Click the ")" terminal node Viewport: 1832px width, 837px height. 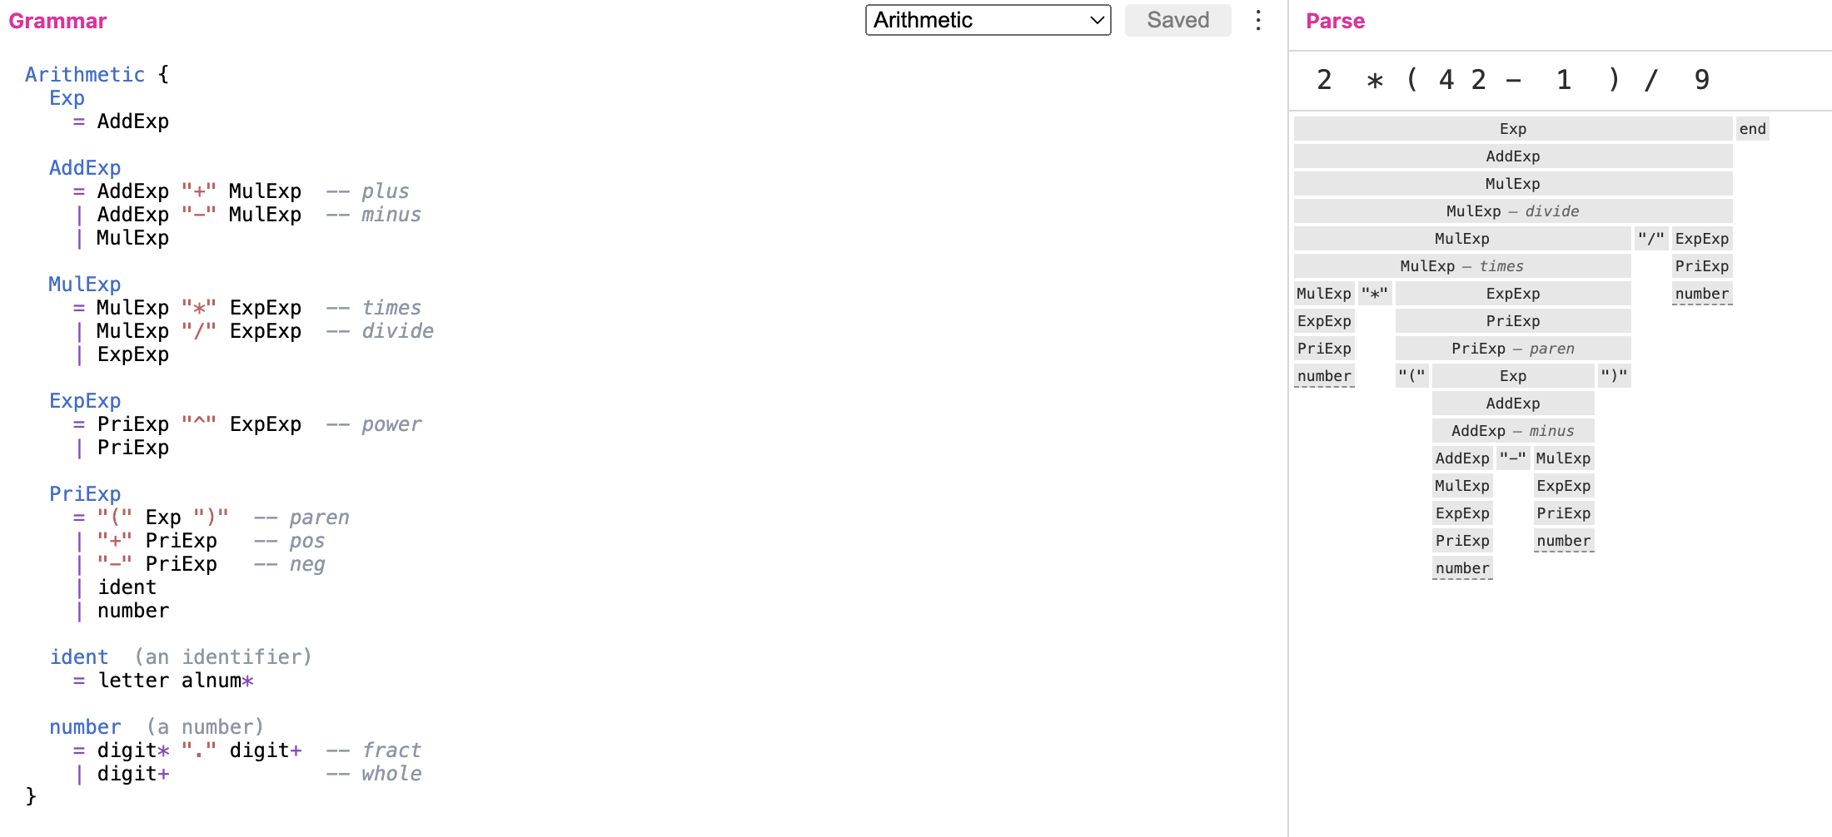point(1613,376)
